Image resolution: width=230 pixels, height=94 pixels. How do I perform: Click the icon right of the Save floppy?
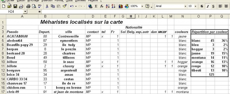point(21,6)
